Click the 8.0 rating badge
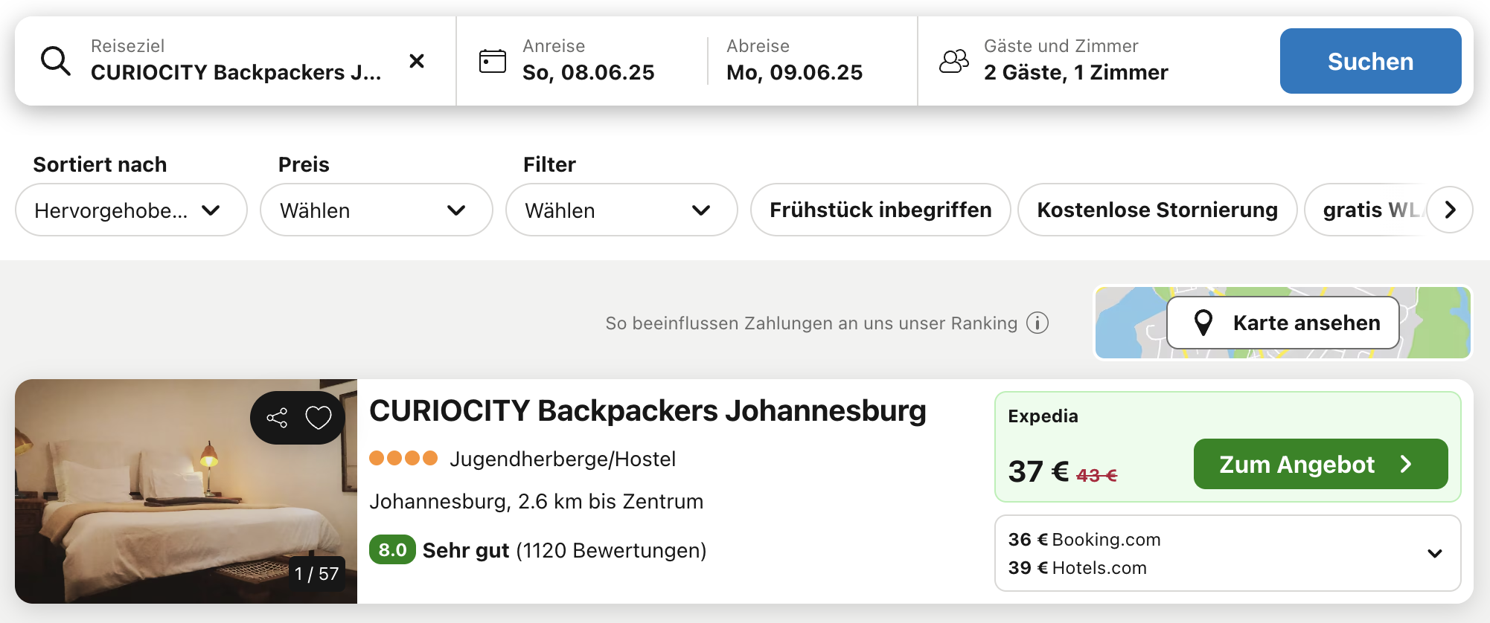 click(x=392, y=550)
